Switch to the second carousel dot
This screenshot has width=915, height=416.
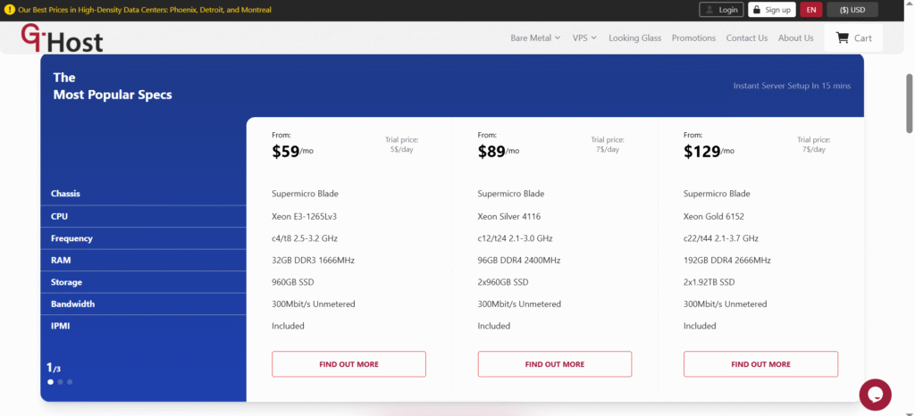[x=60, y=382]
